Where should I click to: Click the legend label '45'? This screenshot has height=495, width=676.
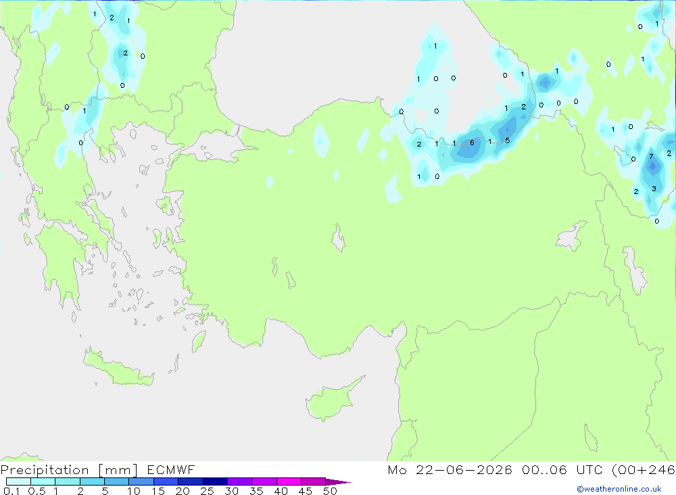tap(306, 491)
